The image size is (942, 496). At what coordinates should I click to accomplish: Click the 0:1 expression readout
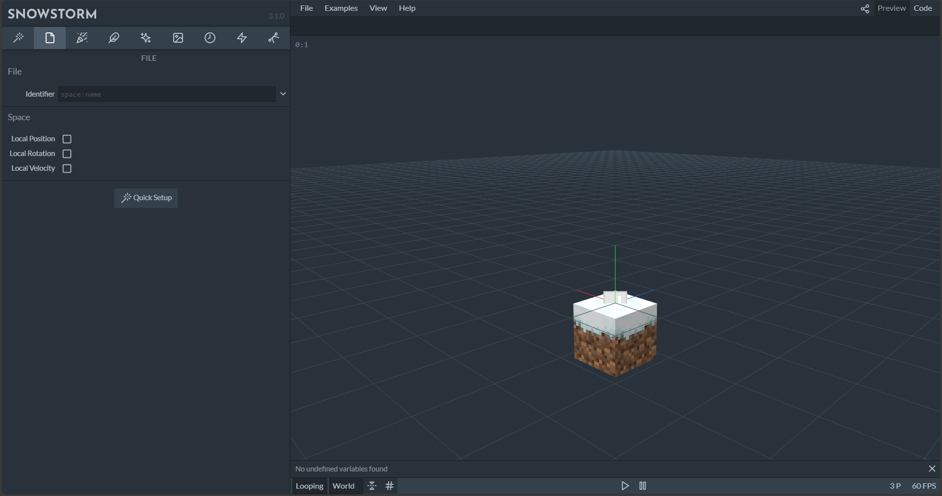click(x=302, y=45)
